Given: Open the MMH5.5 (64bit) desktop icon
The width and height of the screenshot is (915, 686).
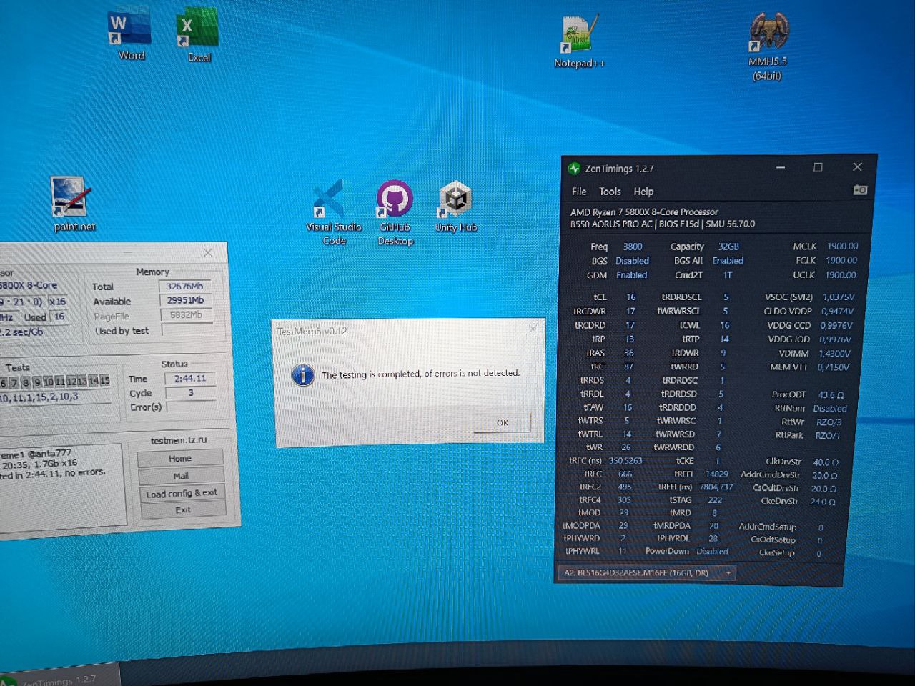Looking at the screenshot, I should (768, 46).
